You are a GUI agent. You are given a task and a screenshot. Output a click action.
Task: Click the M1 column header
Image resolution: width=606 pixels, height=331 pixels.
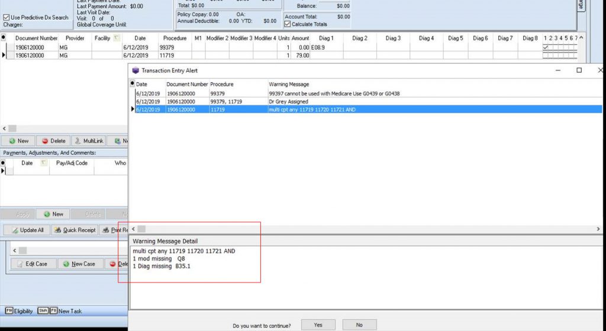[198, 38]
